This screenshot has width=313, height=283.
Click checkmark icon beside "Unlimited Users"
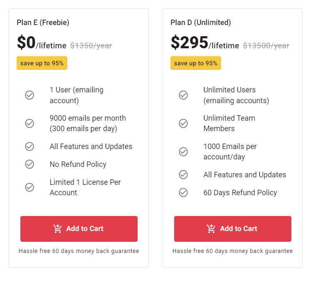pyautogui.click(x=183, y=95)
